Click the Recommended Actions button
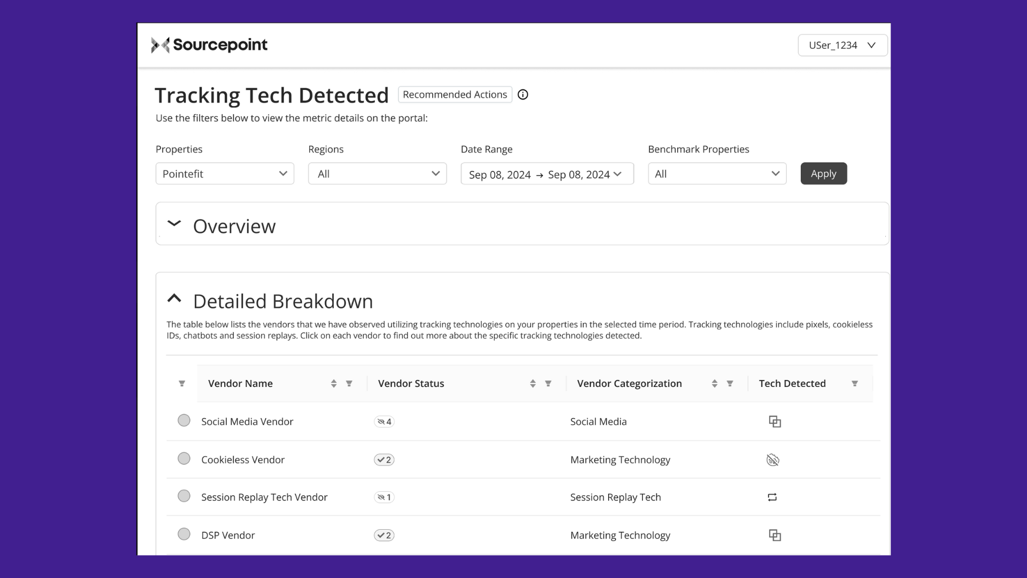Image resolution: width=1027 pixels, height=578 pixels. tap(455, 95)
